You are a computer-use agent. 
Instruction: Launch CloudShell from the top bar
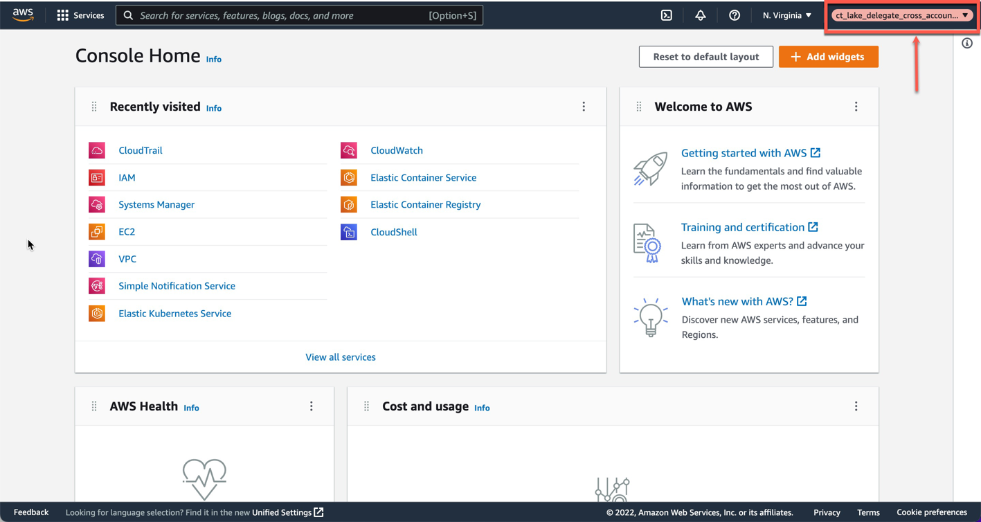[x=666, y=15]
